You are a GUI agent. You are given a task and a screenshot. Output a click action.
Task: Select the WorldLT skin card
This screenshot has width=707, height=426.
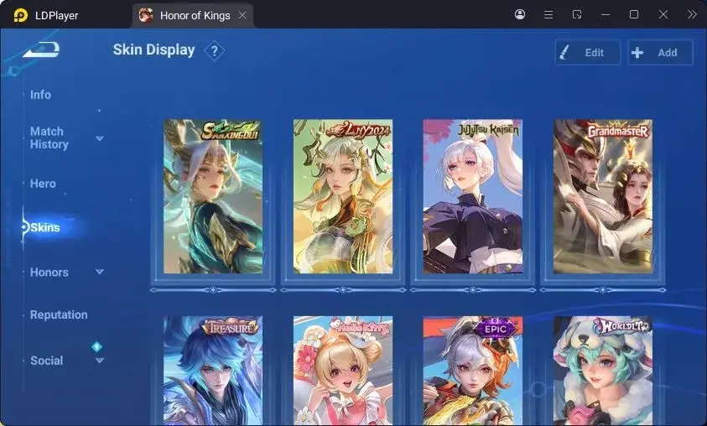[603, 371]
